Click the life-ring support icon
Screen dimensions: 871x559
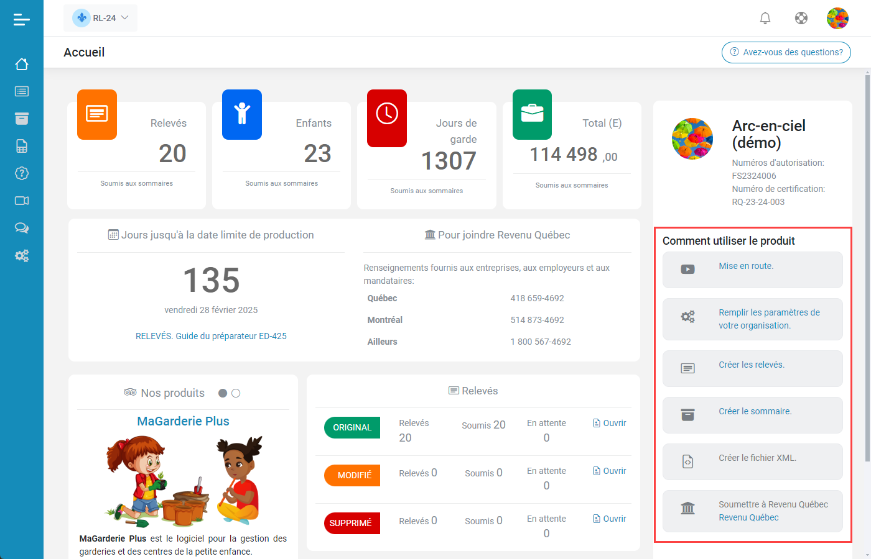coord(801,18)
